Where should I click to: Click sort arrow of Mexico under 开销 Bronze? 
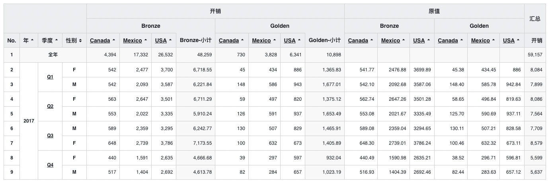(146, 40)
